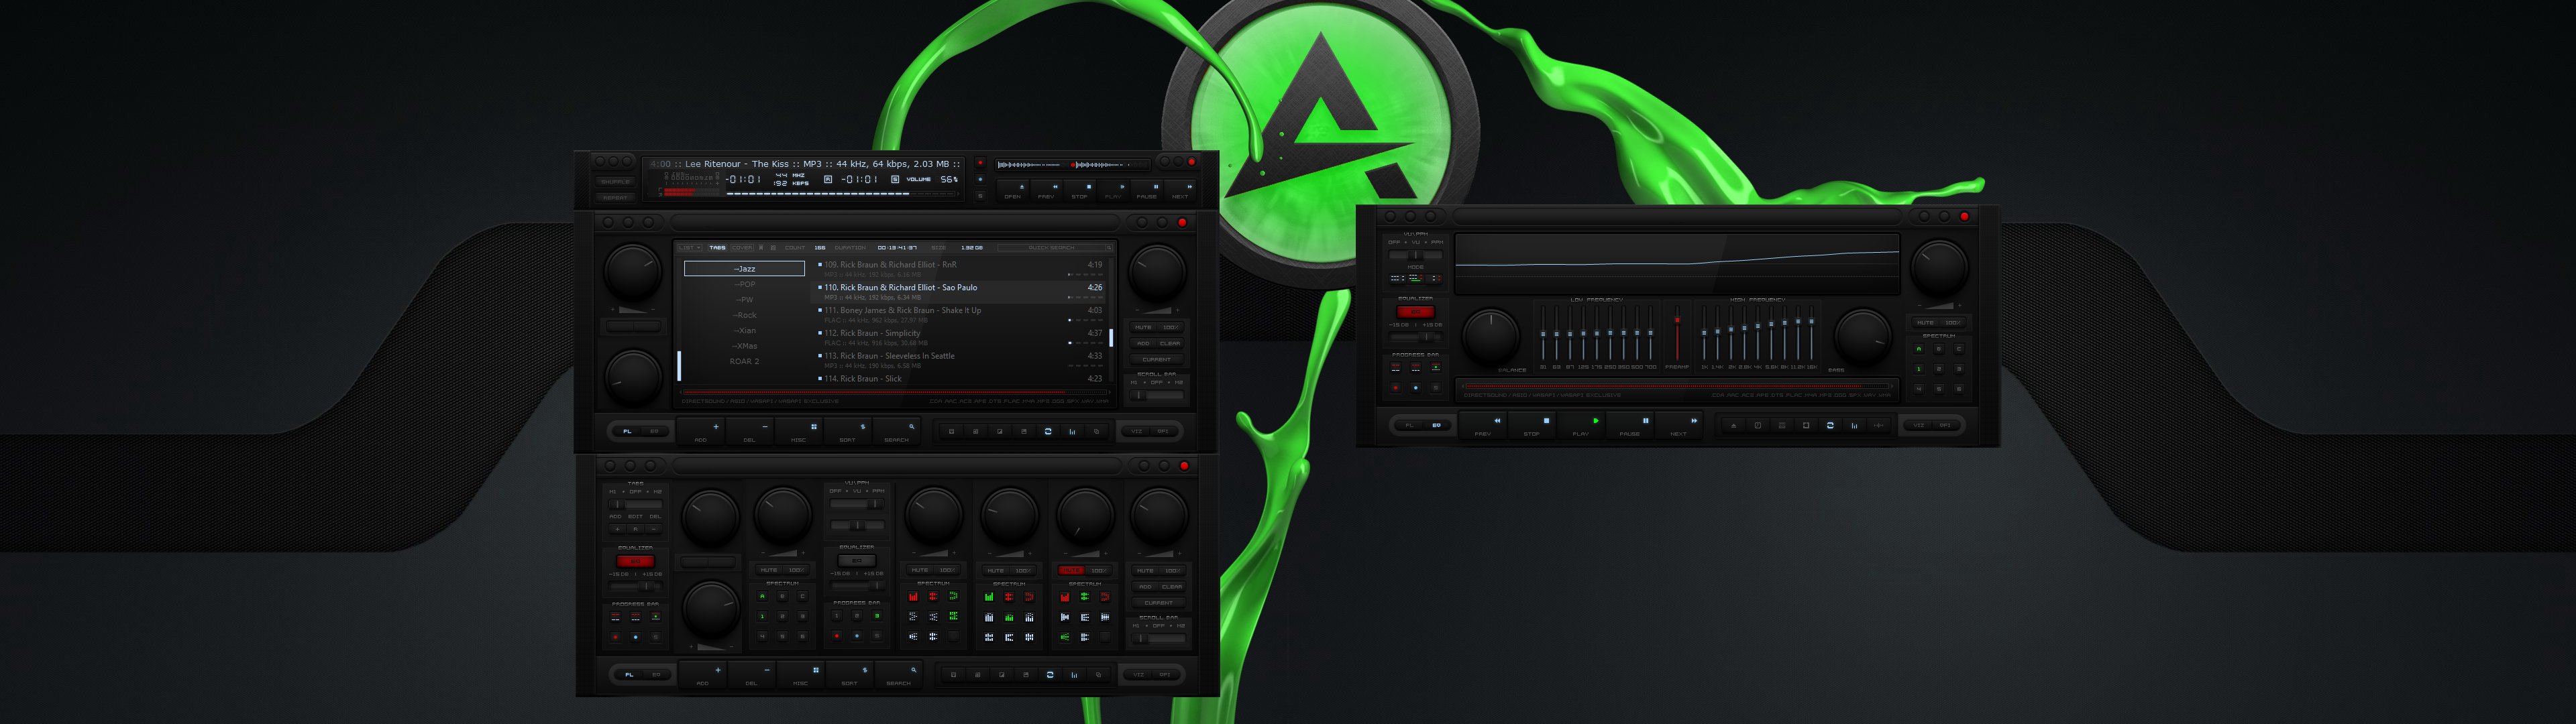This screenshot has width=2576, height=724.
Task: Click NEXT in the equalizer window transport
Action: (1679, 425)
